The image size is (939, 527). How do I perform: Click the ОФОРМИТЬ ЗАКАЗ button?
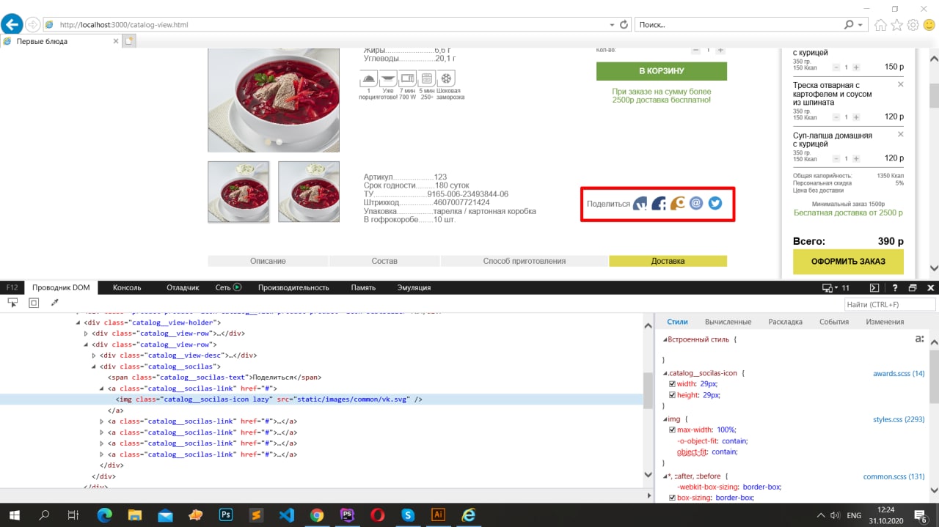[x=848, y=262]
